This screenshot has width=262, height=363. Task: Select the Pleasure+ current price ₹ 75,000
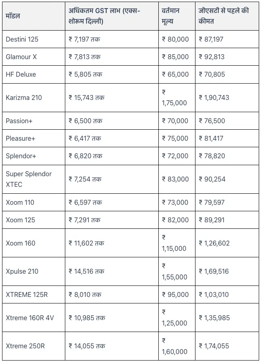175,138
